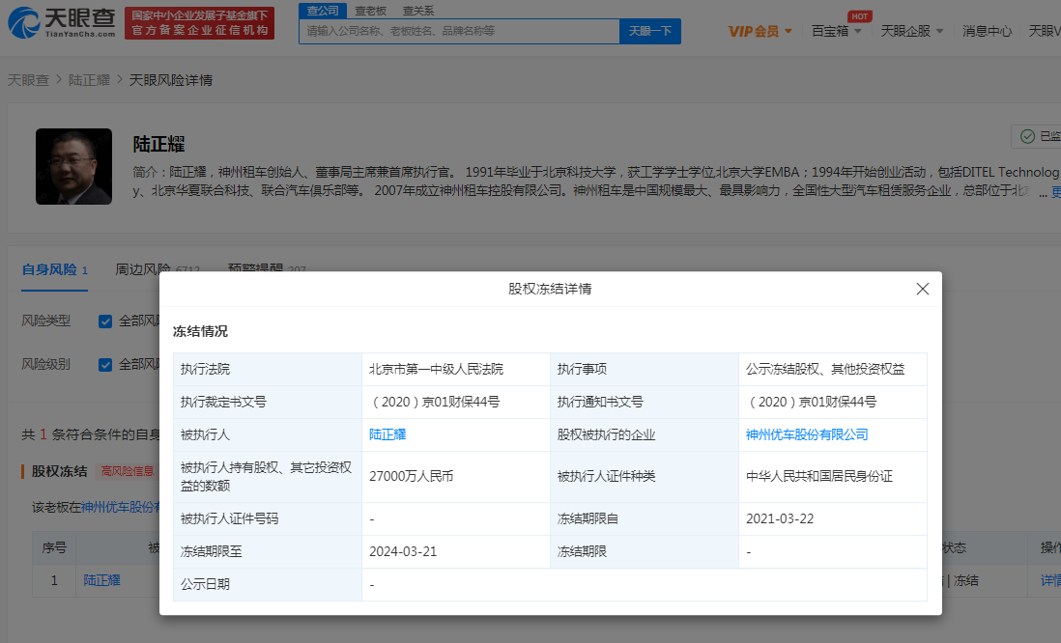This screenshot has width=1061, height=643.
Task: Focus the company name search input
Action: tap(459, 31)
